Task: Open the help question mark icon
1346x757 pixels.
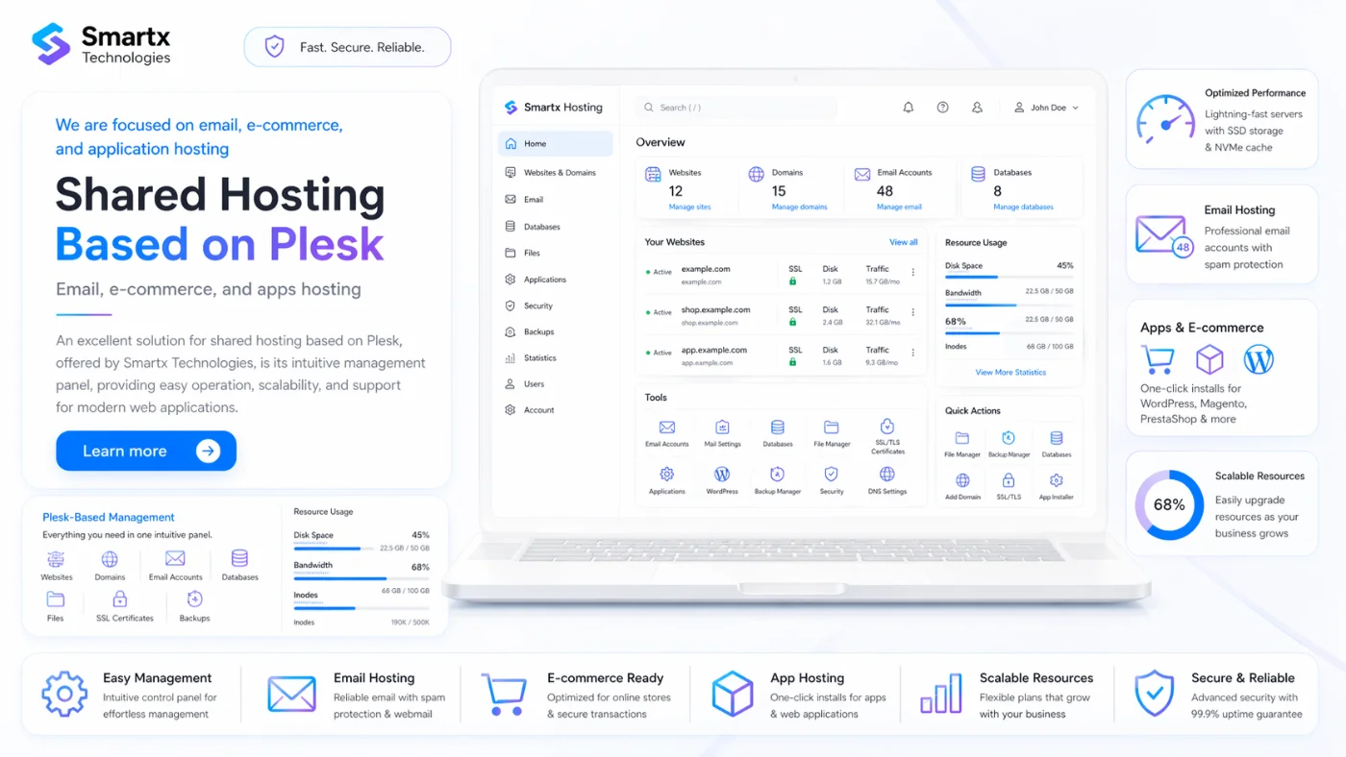Action: pyautogui.click(x=942, y=108)
